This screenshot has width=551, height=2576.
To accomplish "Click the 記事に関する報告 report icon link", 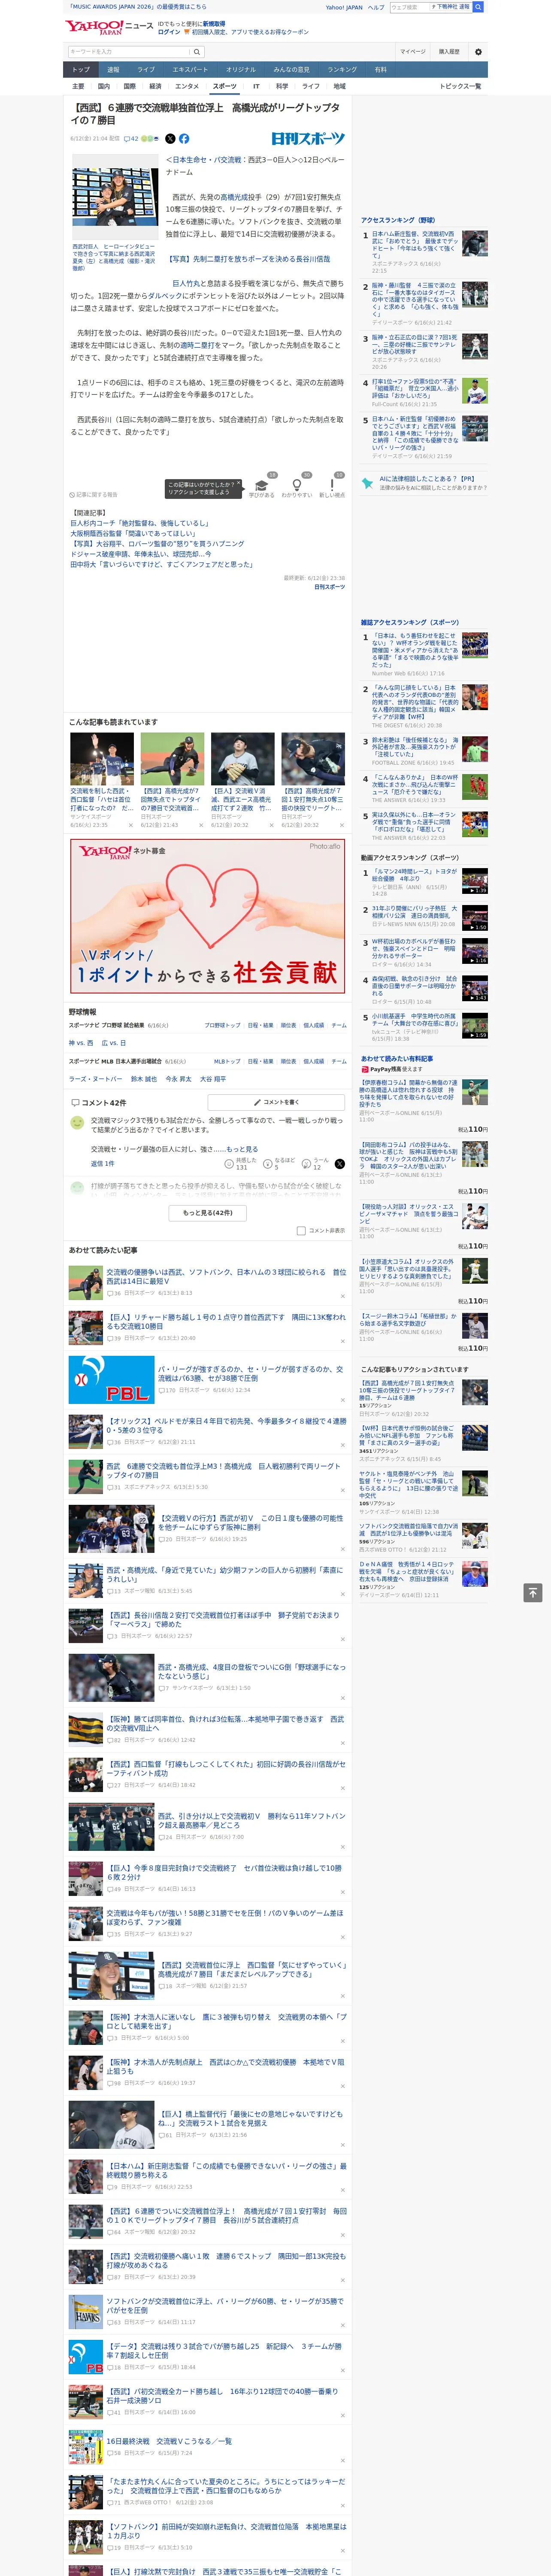I will (94, 494).
